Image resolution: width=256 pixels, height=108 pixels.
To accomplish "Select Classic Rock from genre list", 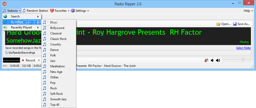I will pos(59,39).
